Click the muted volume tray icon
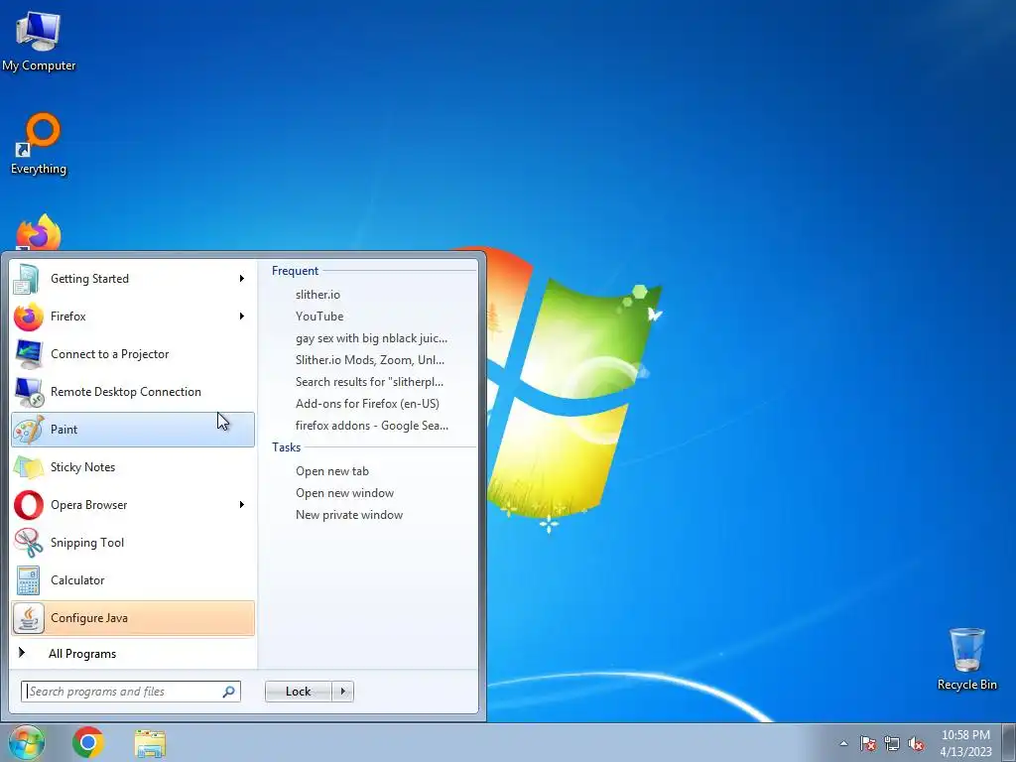Image resolution: width=1016 pixels, height=762 pixels. click(x=916, y=743)
